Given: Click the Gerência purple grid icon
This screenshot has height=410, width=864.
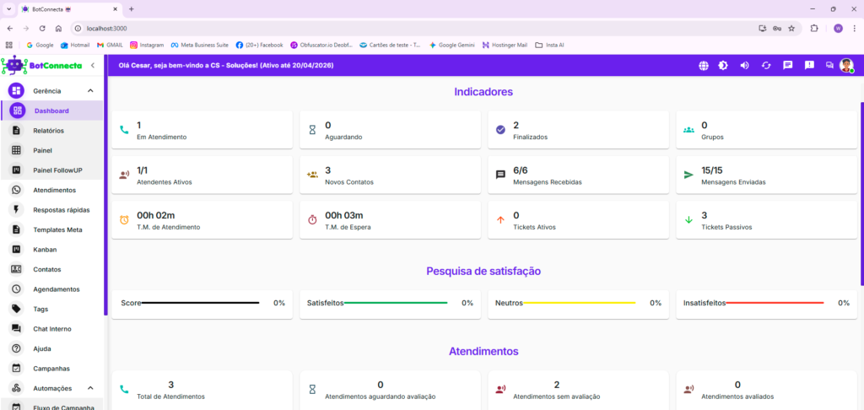Looking at the screenshot, I should [17, 91].
